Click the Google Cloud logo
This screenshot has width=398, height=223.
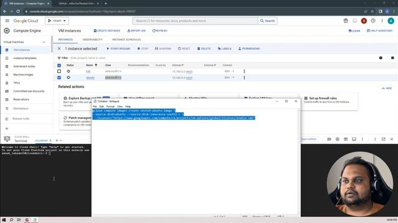(x=25, y=20)
